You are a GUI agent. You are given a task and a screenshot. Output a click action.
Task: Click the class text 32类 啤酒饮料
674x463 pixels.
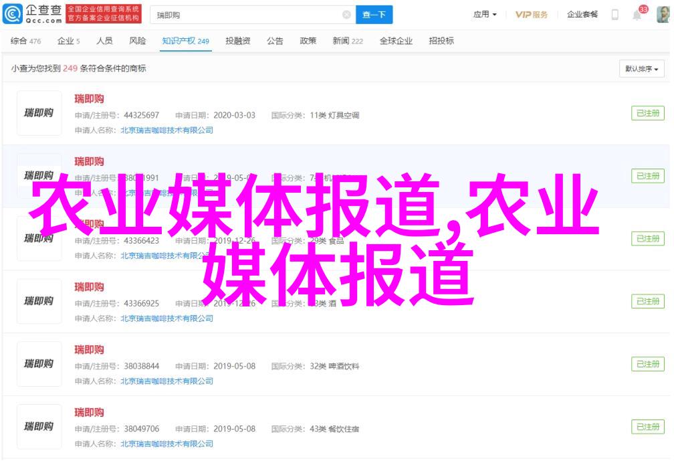point(334,367)
